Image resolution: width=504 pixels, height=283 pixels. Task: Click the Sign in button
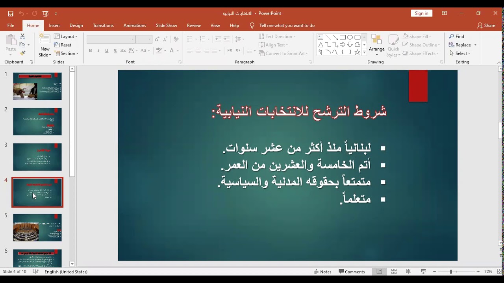[421, 13]
